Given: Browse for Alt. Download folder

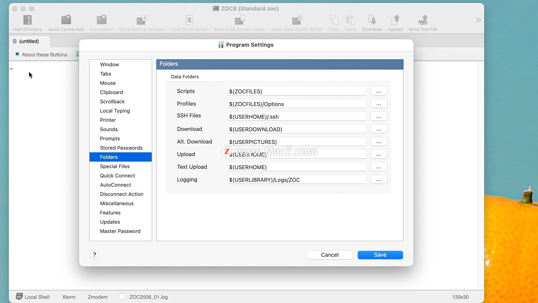Looking at the screenshot, I should tap(379, 142).
